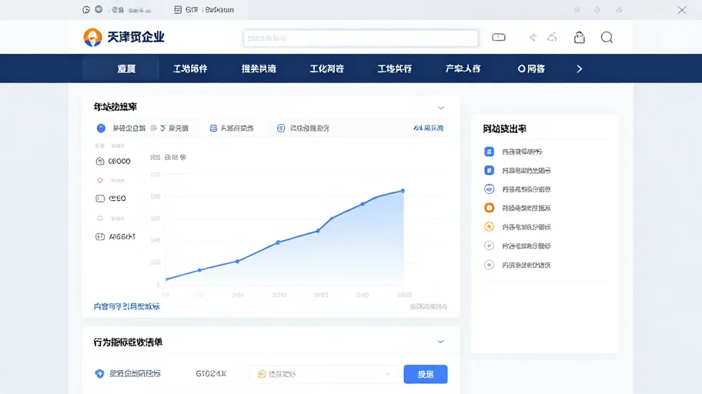Select the solid orange sidebar icon

(x=490, y=208)
